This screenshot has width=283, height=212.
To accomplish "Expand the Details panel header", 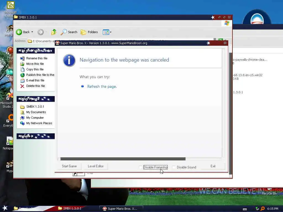I will coord(36,136).
